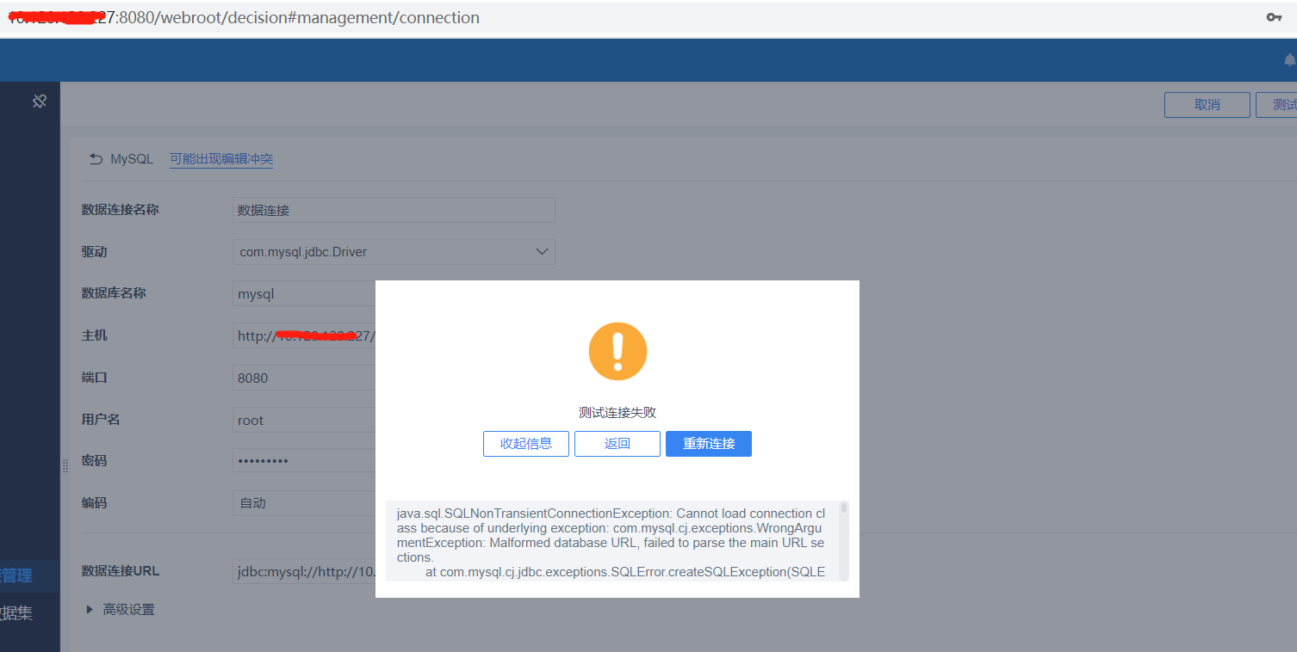Click the 用户名 field showing root
This screenshot has width=1297, height=652.
(x=304, y=420)
